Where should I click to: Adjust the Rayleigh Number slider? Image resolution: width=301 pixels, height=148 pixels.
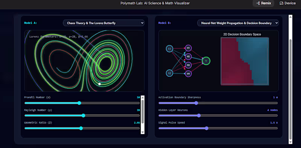[82, 115]
